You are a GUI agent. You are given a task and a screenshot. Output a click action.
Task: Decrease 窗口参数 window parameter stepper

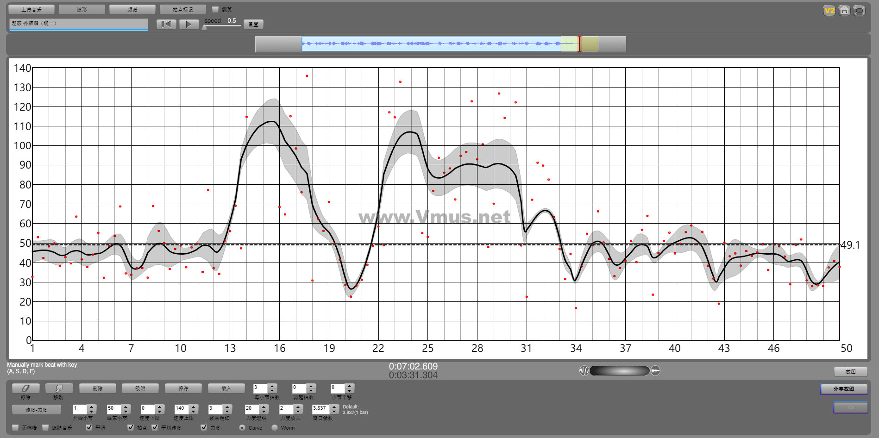[334, 412]
